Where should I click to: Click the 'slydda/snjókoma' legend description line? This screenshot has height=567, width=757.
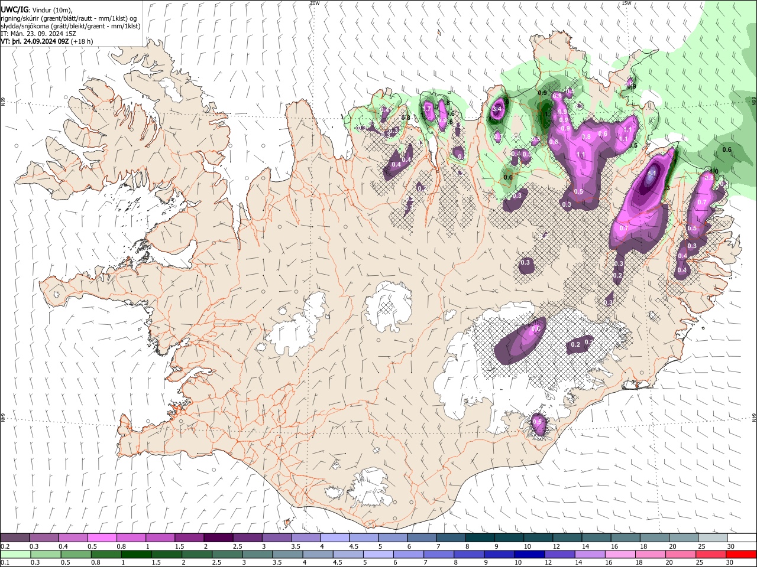[70, 26]
